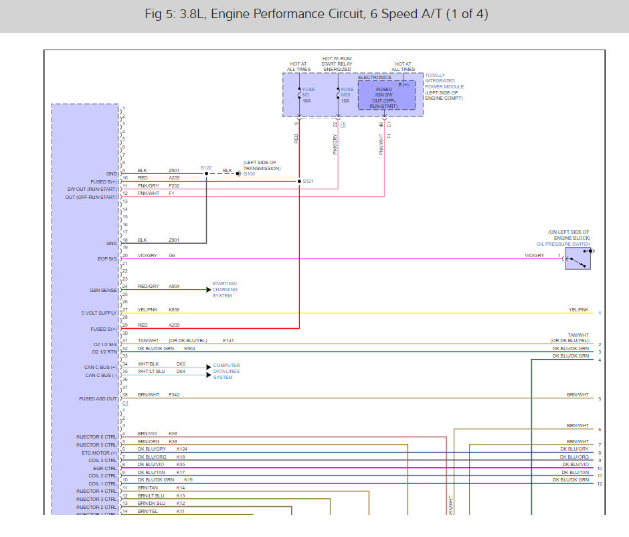Viewport: 629px width, 537px height.
Task: Click the arrowhead pointing to Starting/Charging System
Action: pos(209,290)
